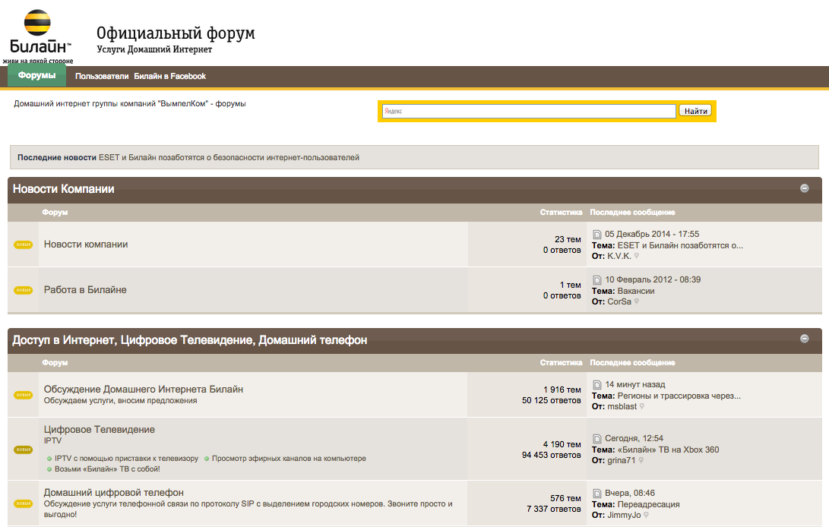The height and width of the screenshot is (527, 829).
Task: Open subforum Просмотр эфирных каналов на компьютере
Action: pyautogui.click(x=289, y=459)
